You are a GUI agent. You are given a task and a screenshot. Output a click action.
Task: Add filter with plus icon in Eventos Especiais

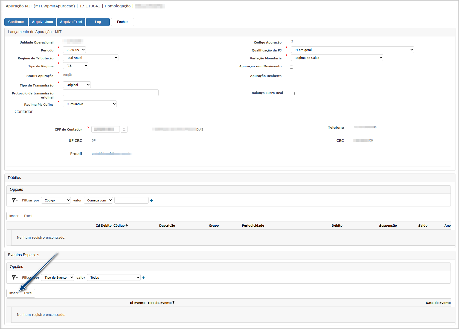(143, 278)
